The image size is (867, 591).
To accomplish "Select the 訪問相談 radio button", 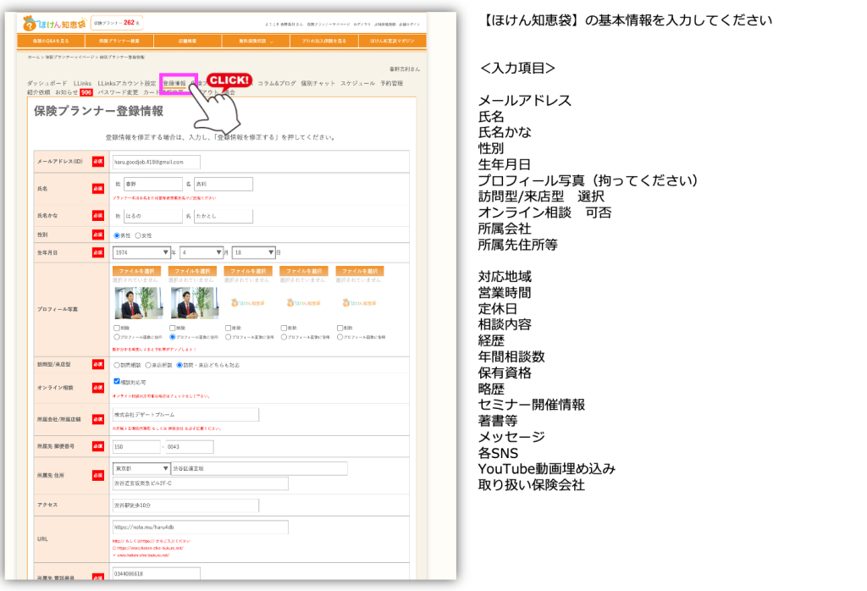I will [117, 366].
